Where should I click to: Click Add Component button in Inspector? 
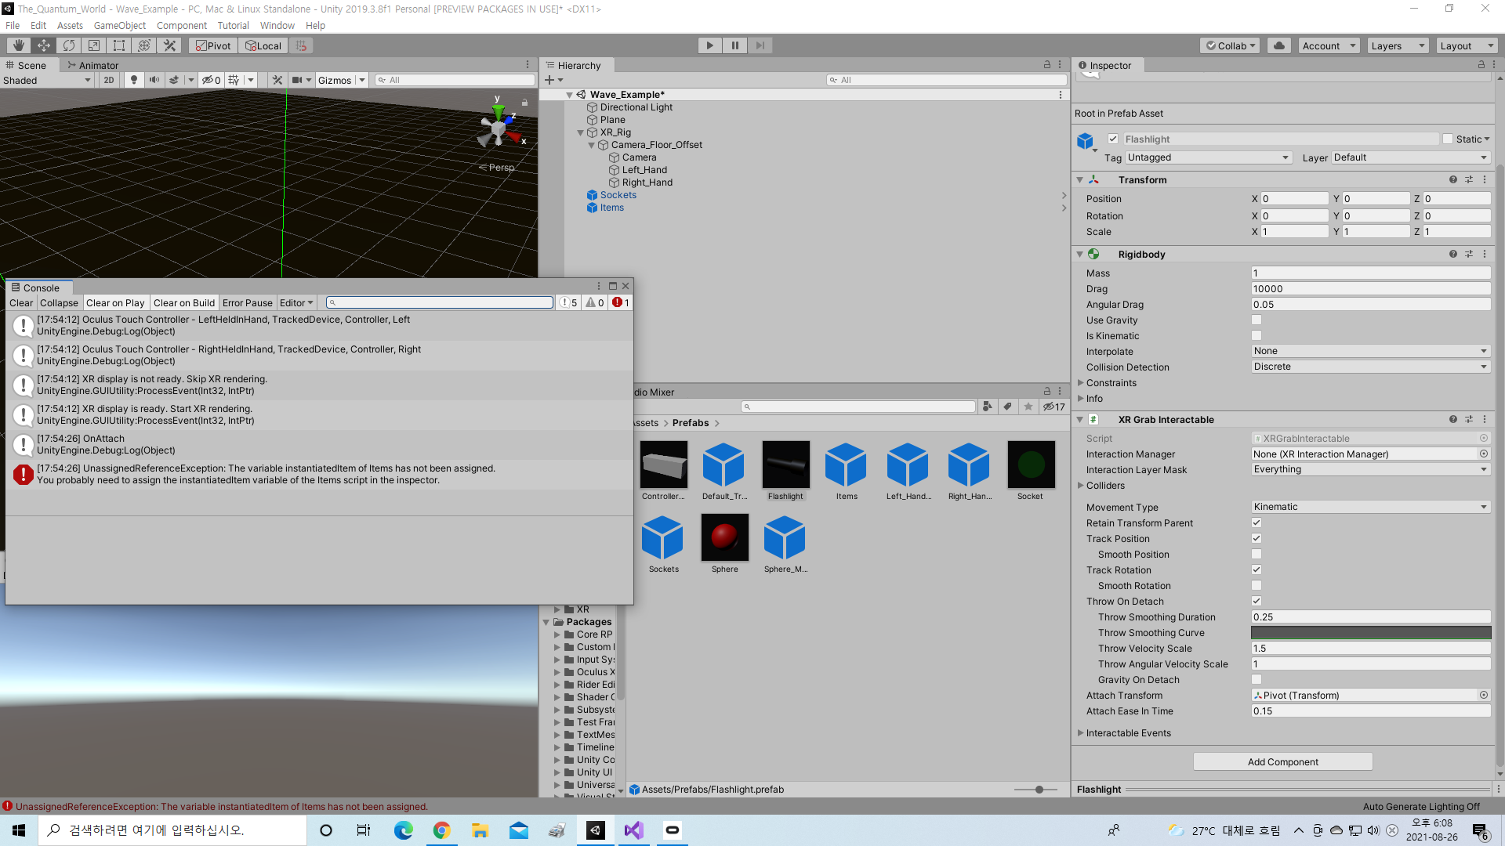[x=1282, y=761]
